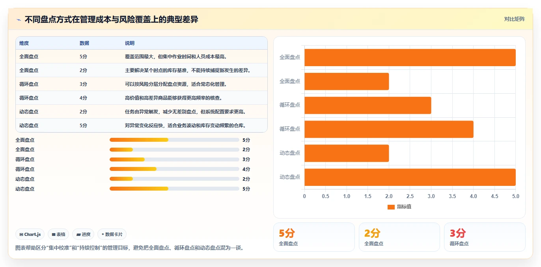Select the 数据卡片 tag

click(x=112, y=234)
